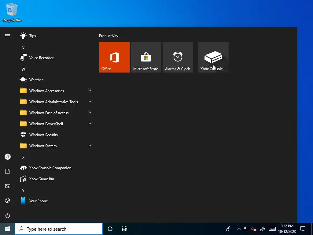Open the Alarms & Clock tile
313x235 pixels.
[178, 57]
